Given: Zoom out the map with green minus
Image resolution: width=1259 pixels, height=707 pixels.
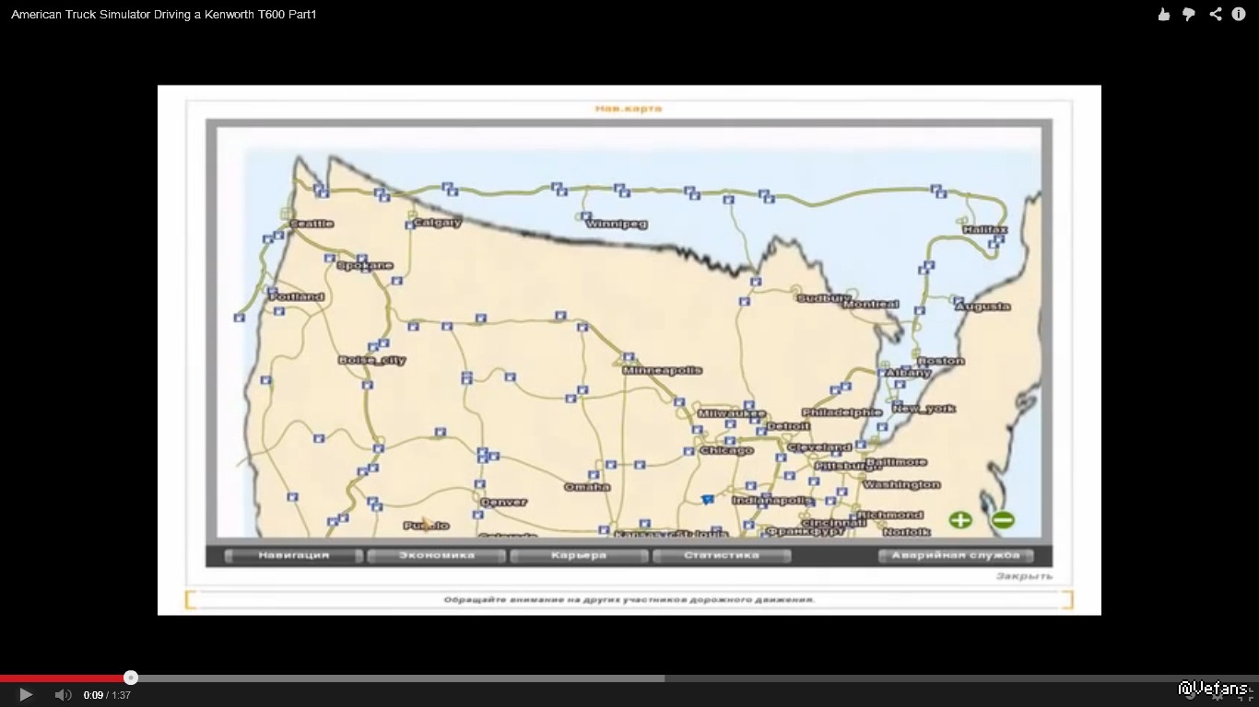Looking at the screenshot, I should pos(1003,520).
